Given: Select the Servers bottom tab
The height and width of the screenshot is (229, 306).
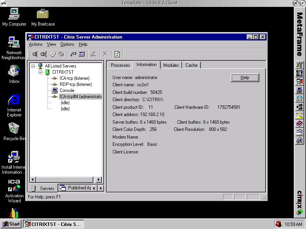Looking at the screenshot, I should click(43, 188).
